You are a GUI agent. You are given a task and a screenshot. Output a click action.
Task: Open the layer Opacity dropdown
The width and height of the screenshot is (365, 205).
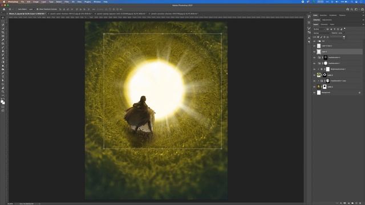344,33
